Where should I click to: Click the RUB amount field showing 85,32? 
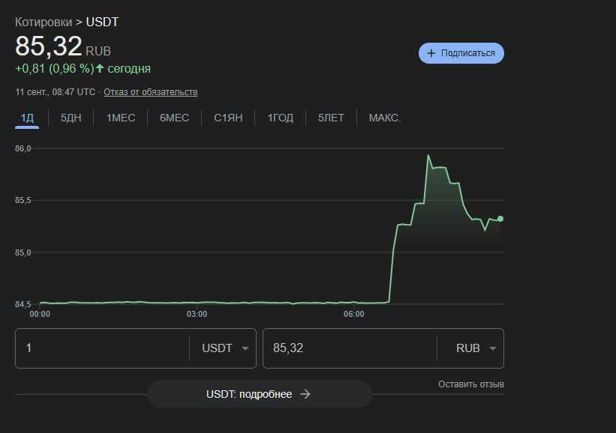click(350, 348)
